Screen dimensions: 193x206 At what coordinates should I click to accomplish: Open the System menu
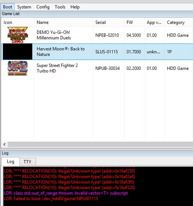click(24, 7)
